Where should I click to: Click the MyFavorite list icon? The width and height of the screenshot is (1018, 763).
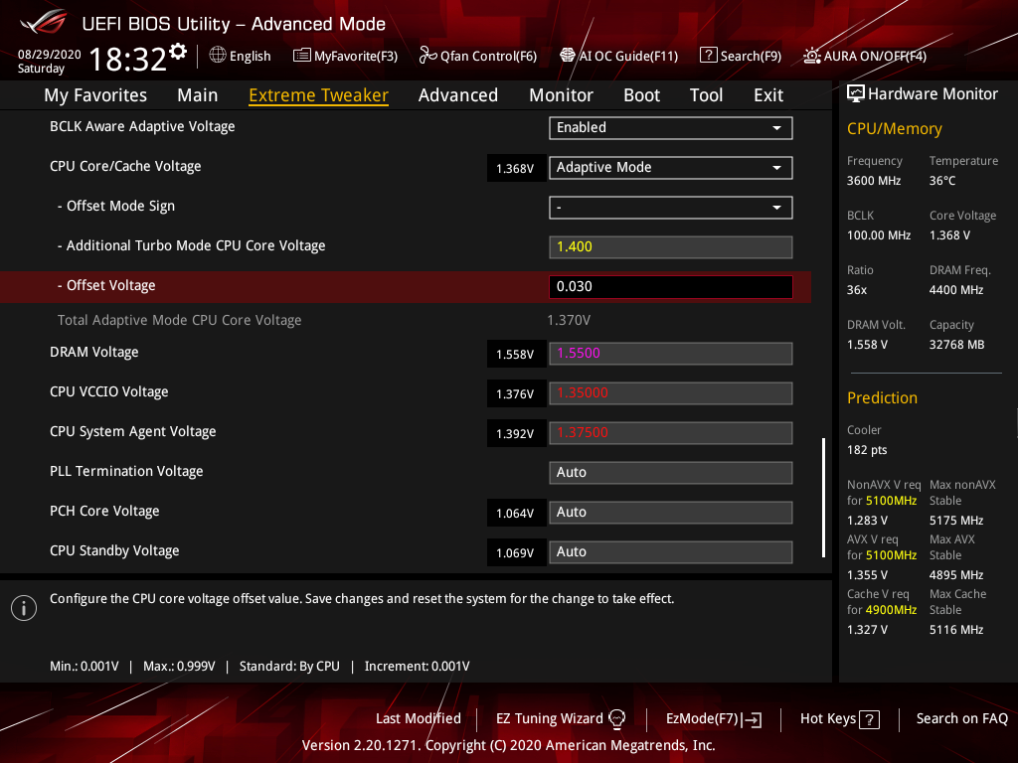[301, 56]
